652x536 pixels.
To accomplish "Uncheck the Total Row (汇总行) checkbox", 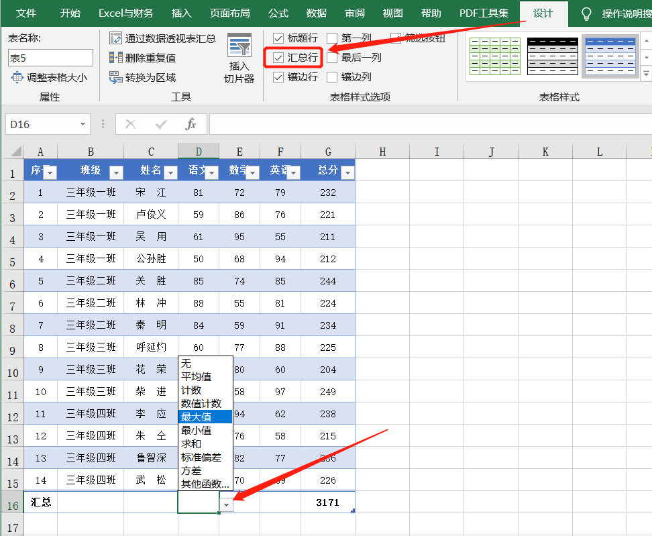I will tap(279, 58).
